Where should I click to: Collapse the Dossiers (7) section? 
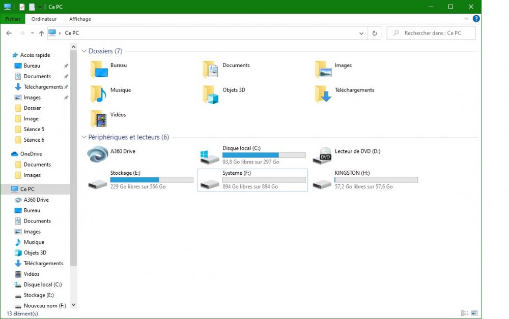[x=84, y=51]
